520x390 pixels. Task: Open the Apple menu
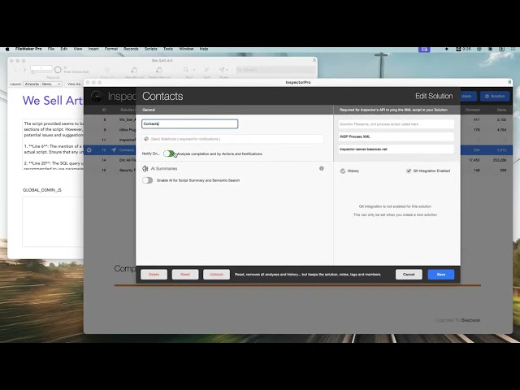pos(7,49)
